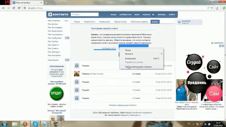Click the Сайт black circle

(x=214, y=67)
